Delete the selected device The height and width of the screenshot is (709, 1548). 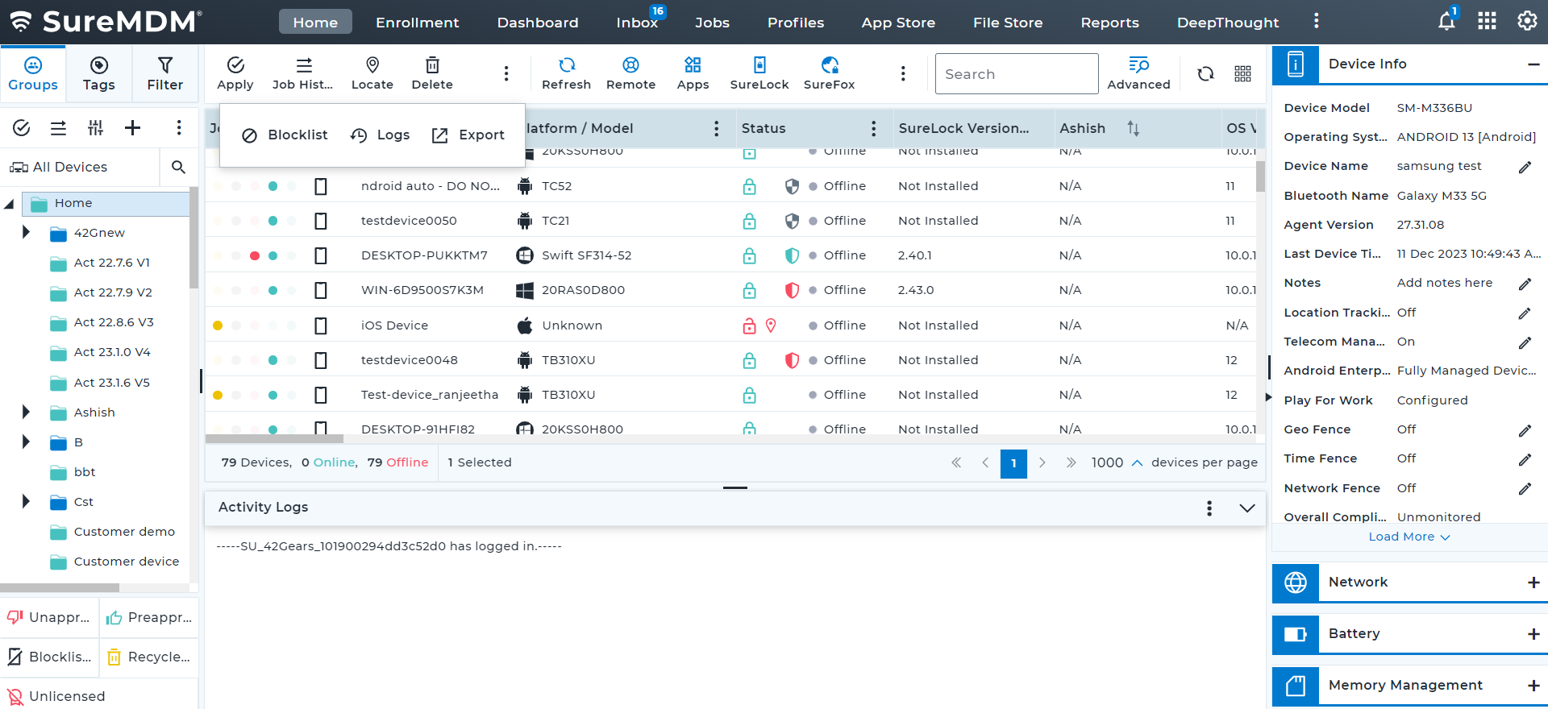click(432, 73)
